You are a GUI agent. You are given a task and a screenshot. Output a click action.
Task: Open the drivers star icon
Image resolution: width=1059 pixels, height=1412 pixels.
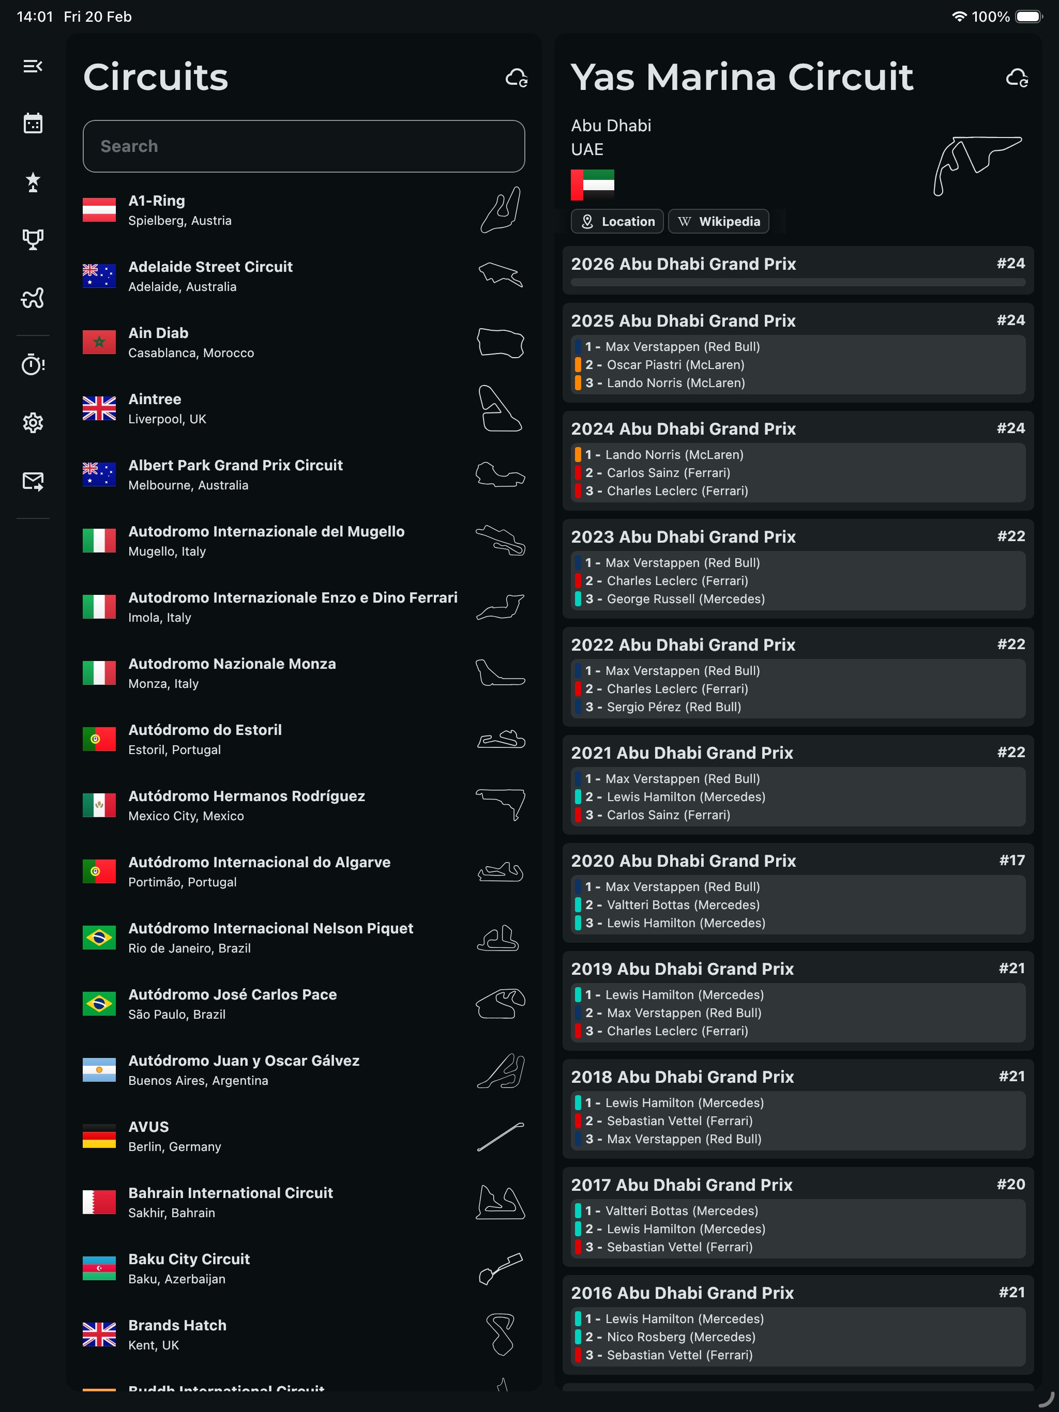[x=33, y=182]
